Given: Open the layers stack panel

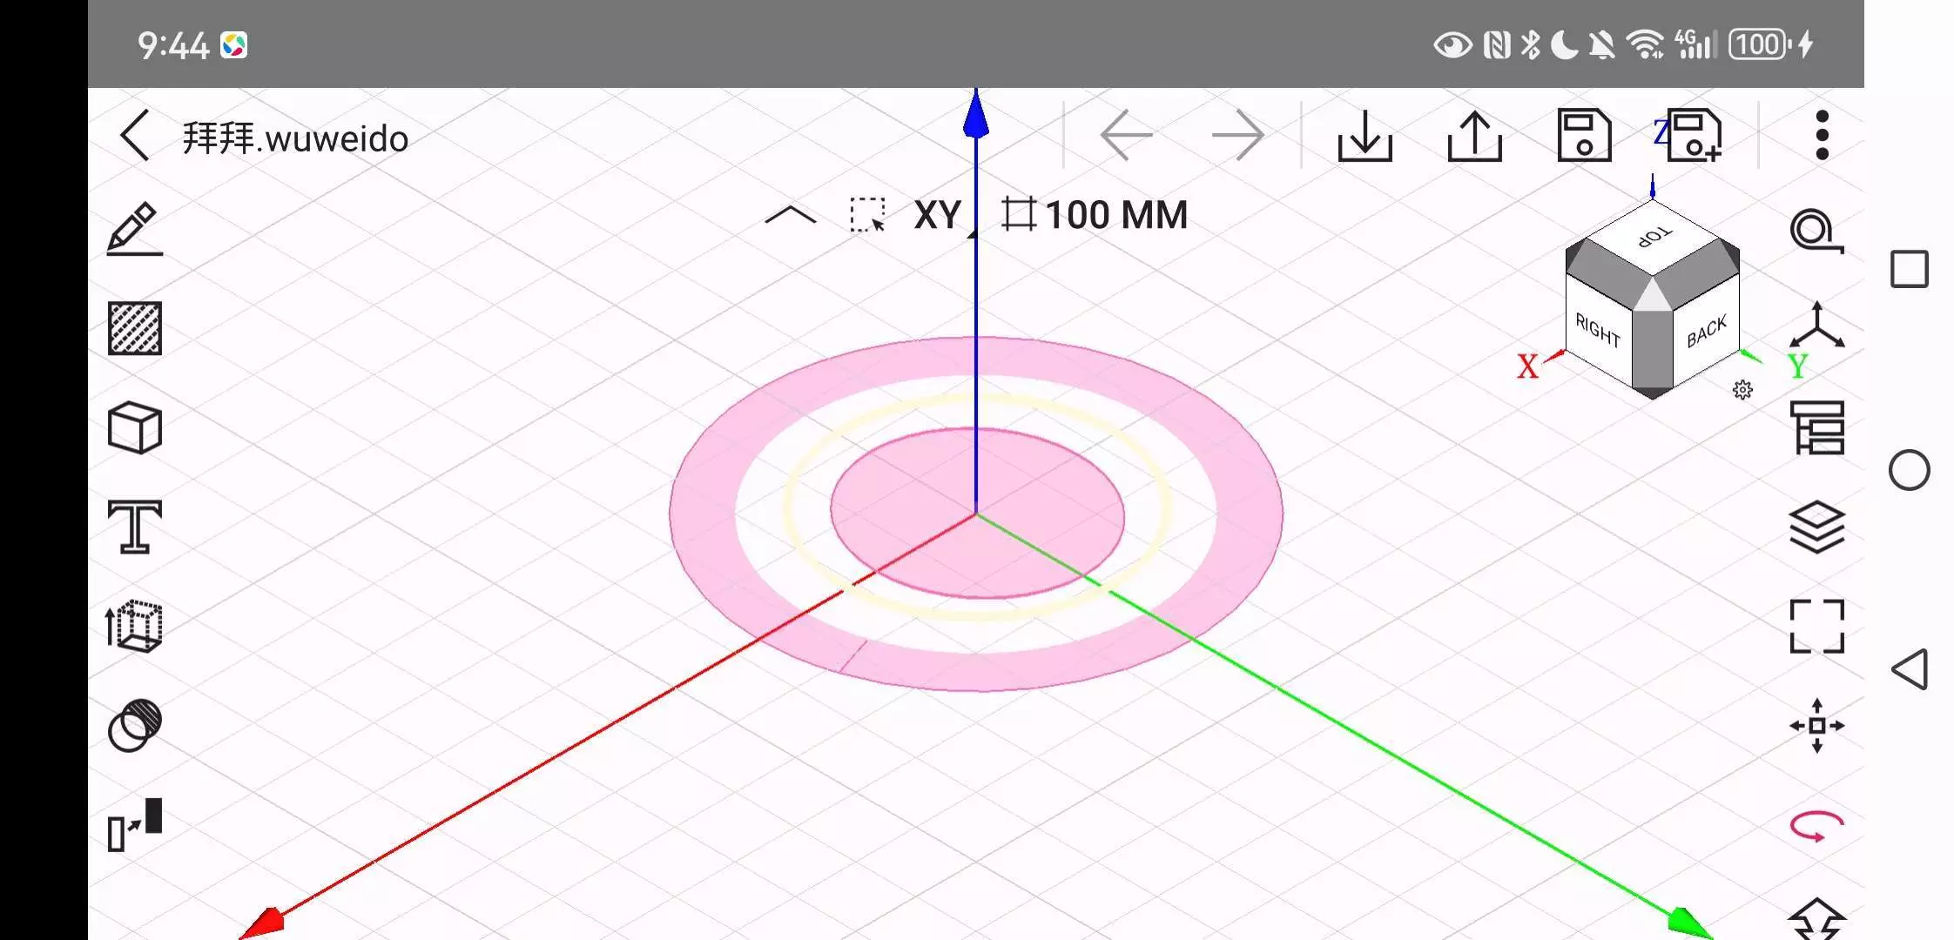Looking at the screenshot, I should point(1816,527).
